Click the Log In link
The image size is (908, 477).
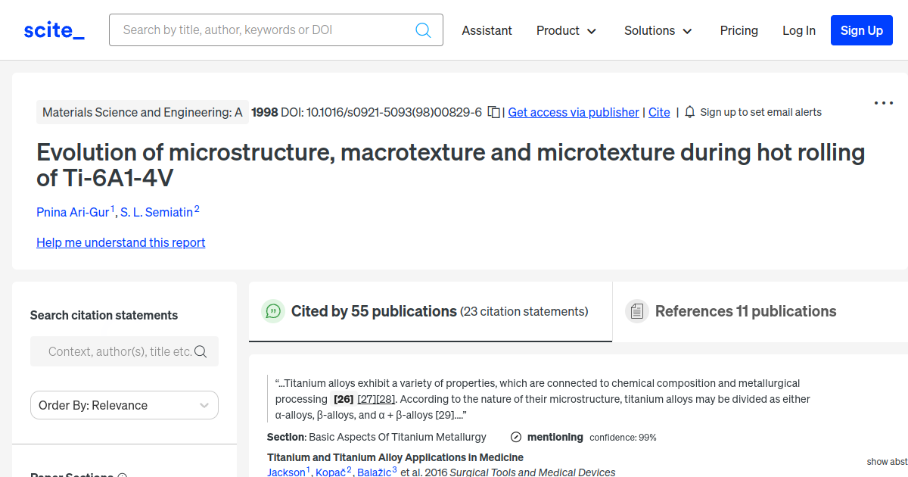click(798, 30)
